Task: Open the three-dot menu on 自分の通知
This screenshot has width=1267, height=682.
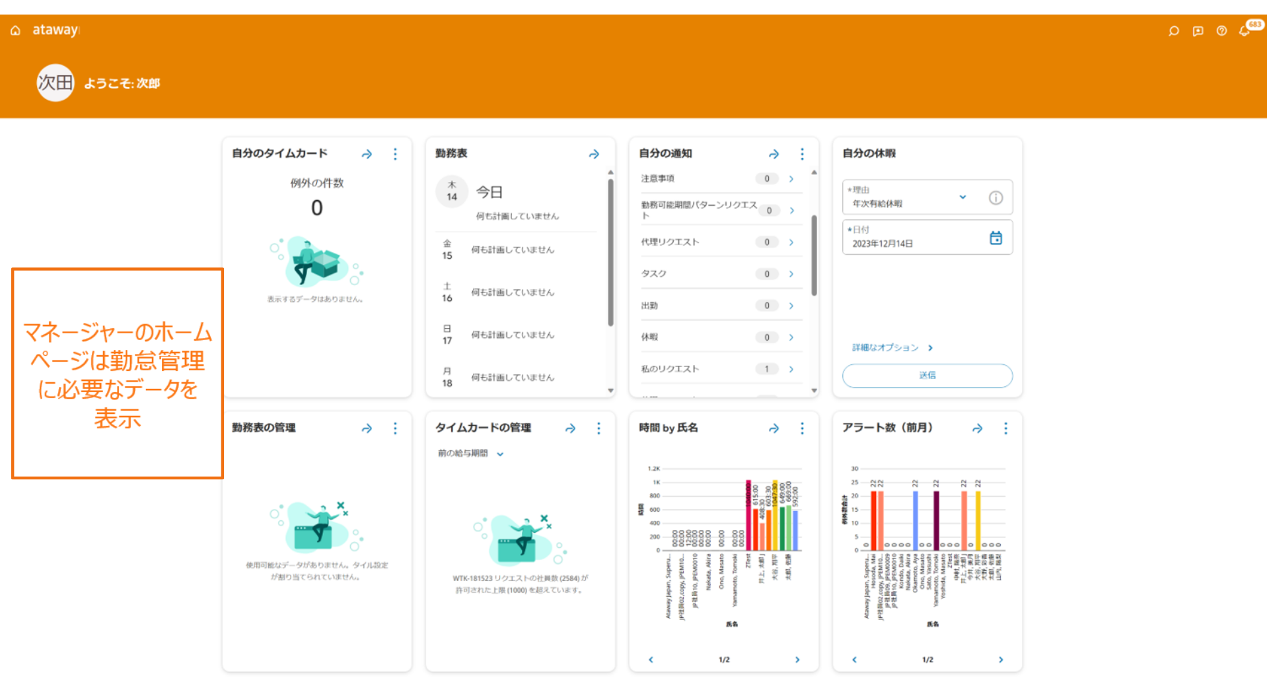Action: point(802,154)
